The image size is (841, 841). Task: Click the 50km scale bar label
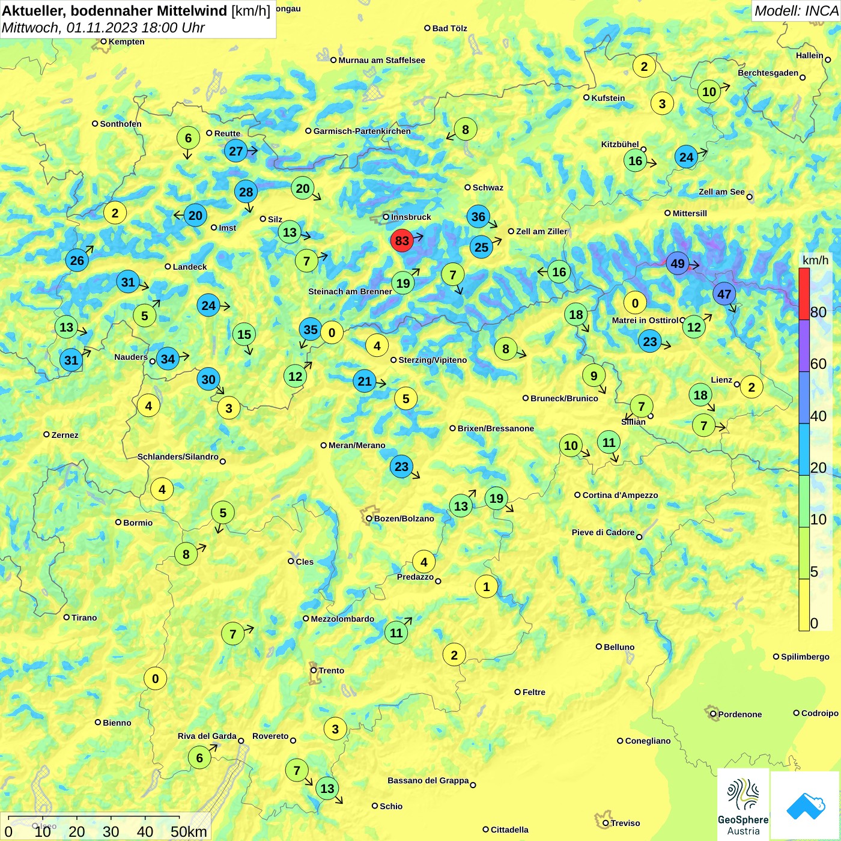click(189, 831)
